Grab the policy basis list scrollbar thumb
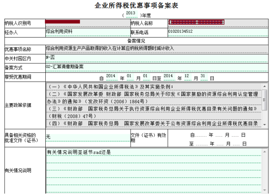The width and height of the screenshot is (272, 194). (265, 100)
